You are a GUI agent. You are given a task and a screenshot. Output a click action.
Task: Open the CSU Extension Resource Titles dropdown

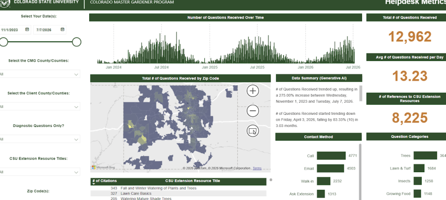40,172
